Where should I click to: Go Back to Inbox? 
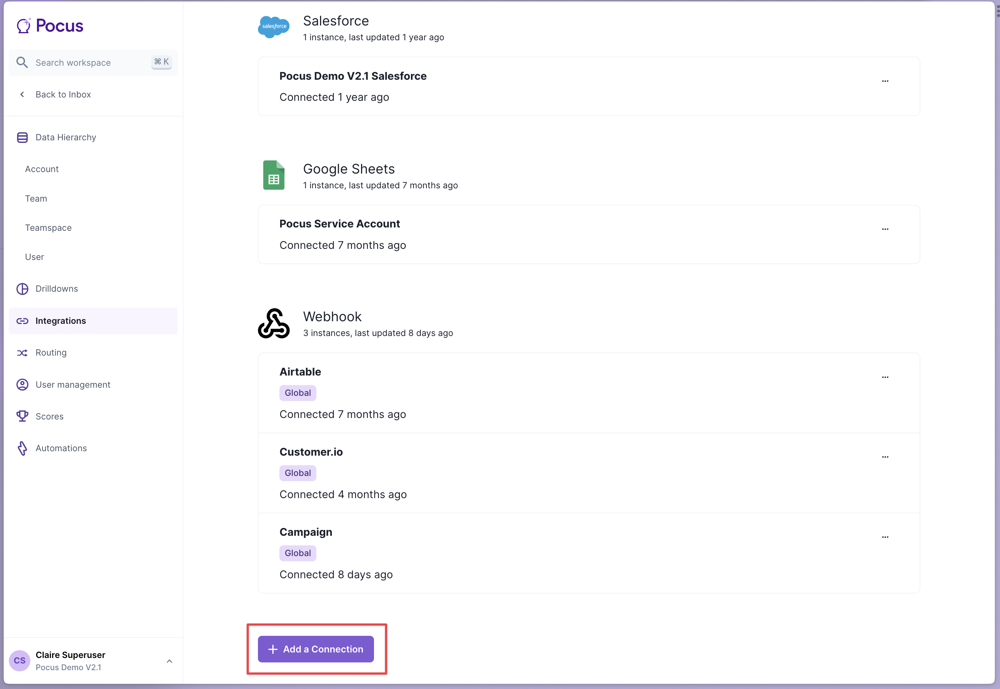62,95
